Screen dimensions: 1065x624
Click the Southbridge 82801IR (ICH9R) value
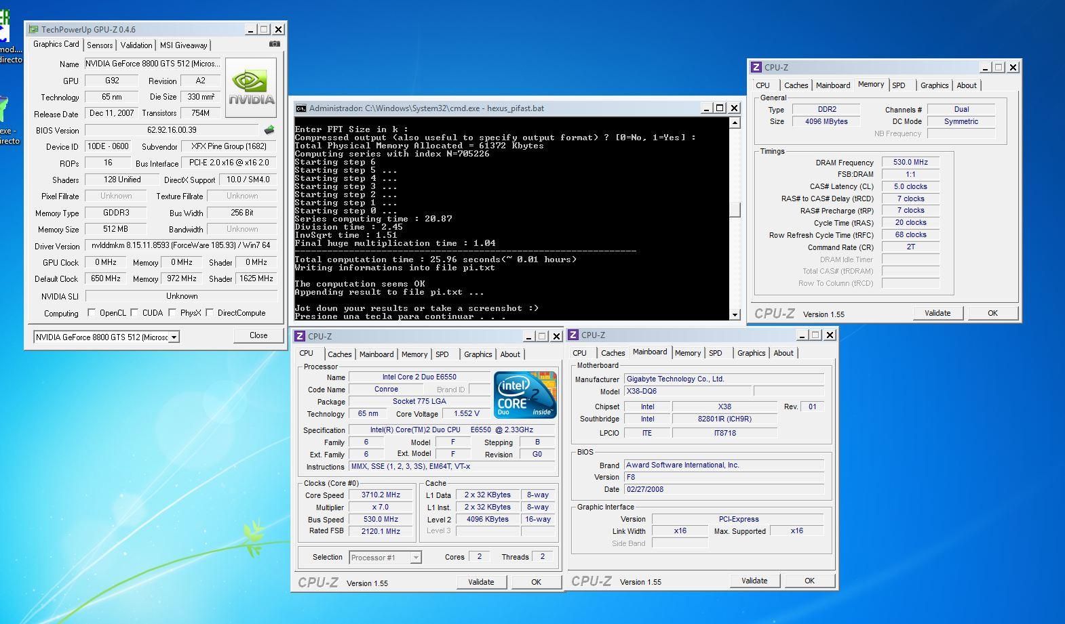click(x=724, y=419)
